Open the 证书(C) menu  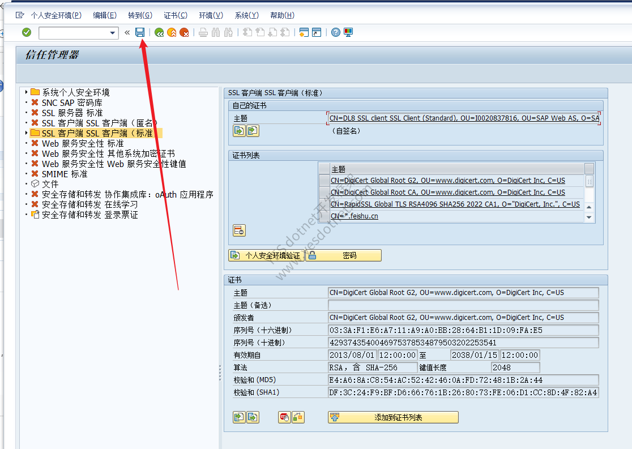[x=176, y=15]
